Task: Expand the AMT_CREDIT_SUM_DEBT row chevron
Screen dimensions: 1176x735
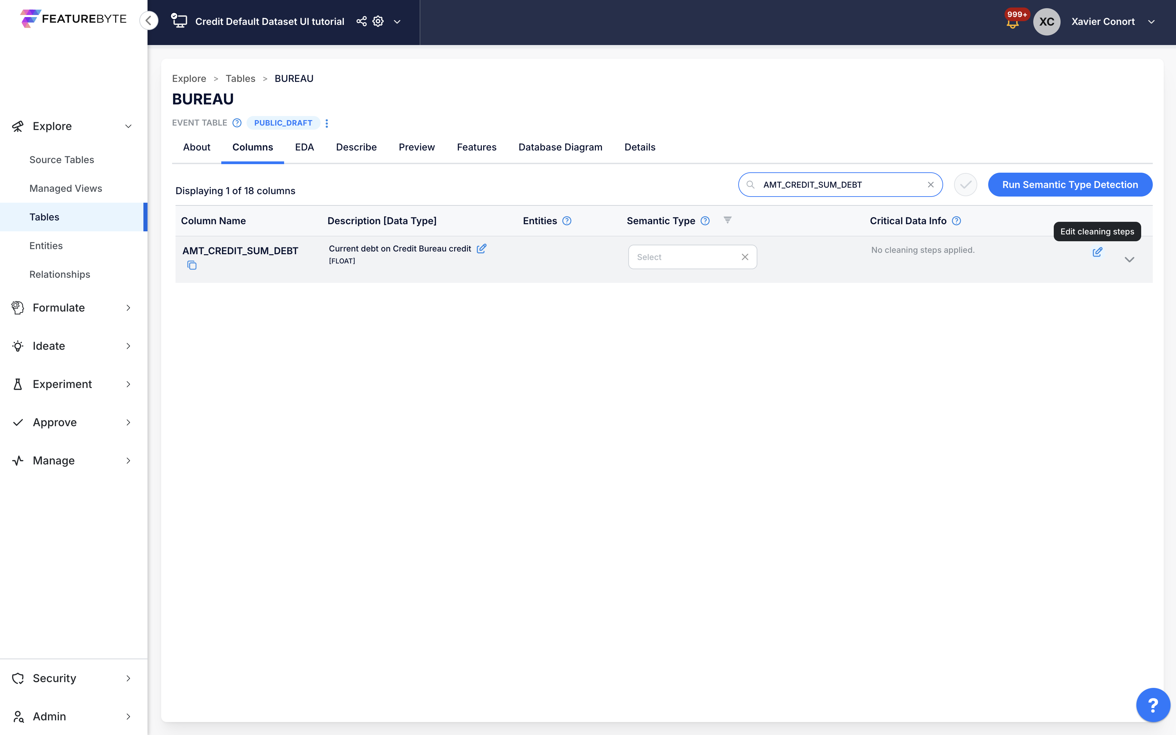Action: click(1129, 260)
